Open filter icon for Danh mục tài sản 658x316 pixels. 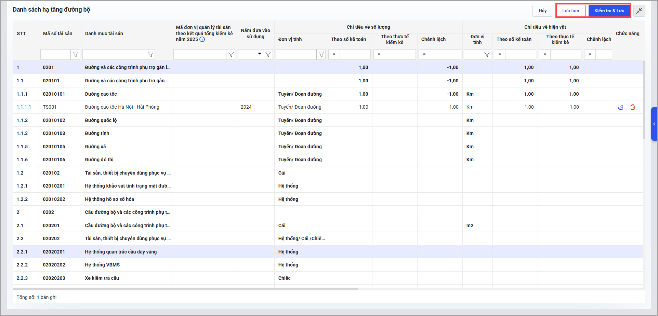click(x=150, y=54)
